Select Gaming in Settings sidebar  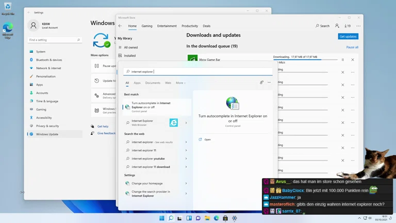pos(55,109)
